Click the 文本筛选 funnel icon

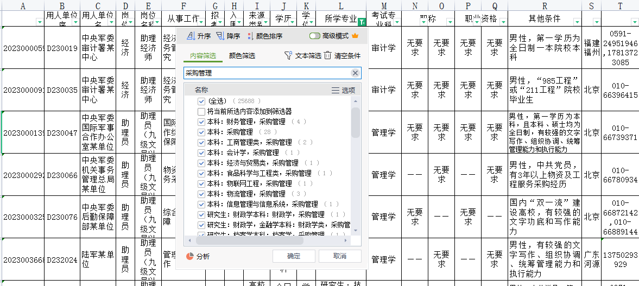pos(288,55)
